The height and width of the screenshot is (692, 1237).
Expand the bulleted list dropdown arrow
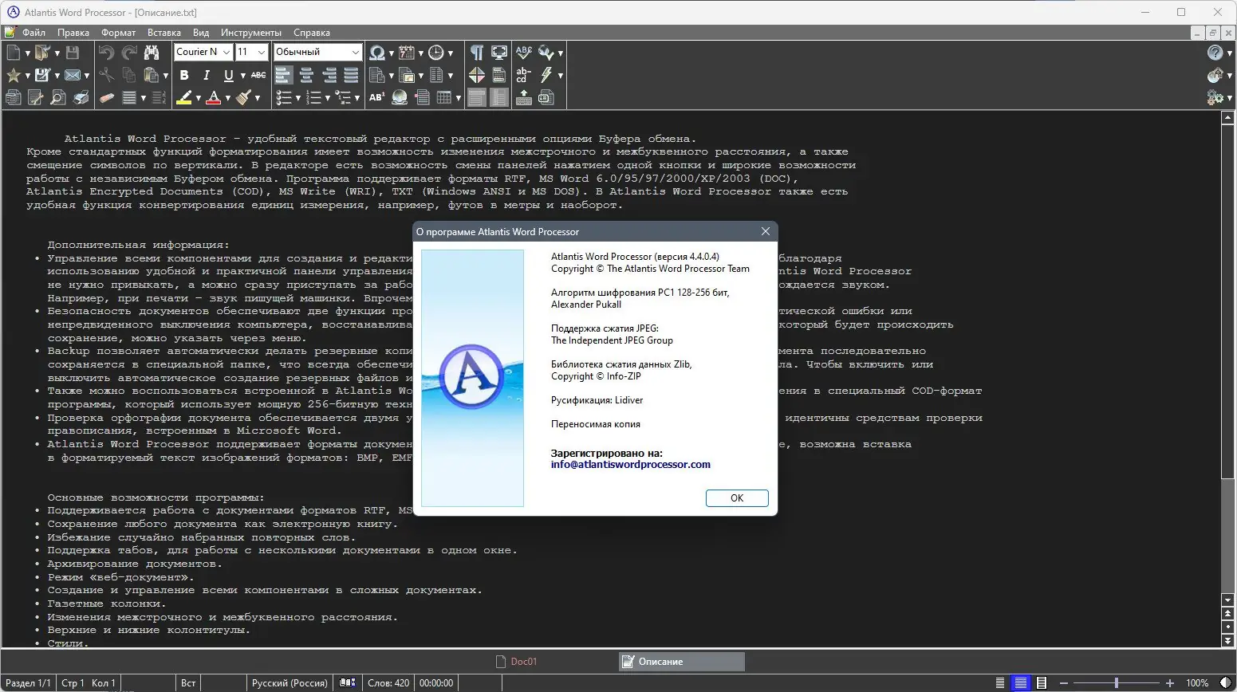pyautogui.click(x=297, y=98)
